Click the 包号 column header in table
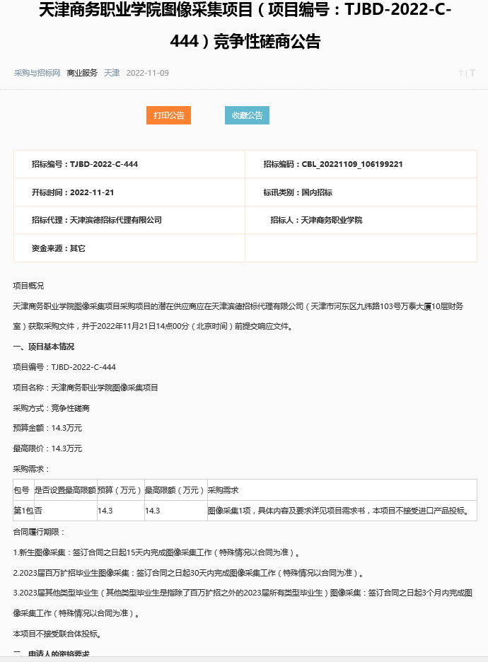488x662 pixels. click(x=22, y=490)
